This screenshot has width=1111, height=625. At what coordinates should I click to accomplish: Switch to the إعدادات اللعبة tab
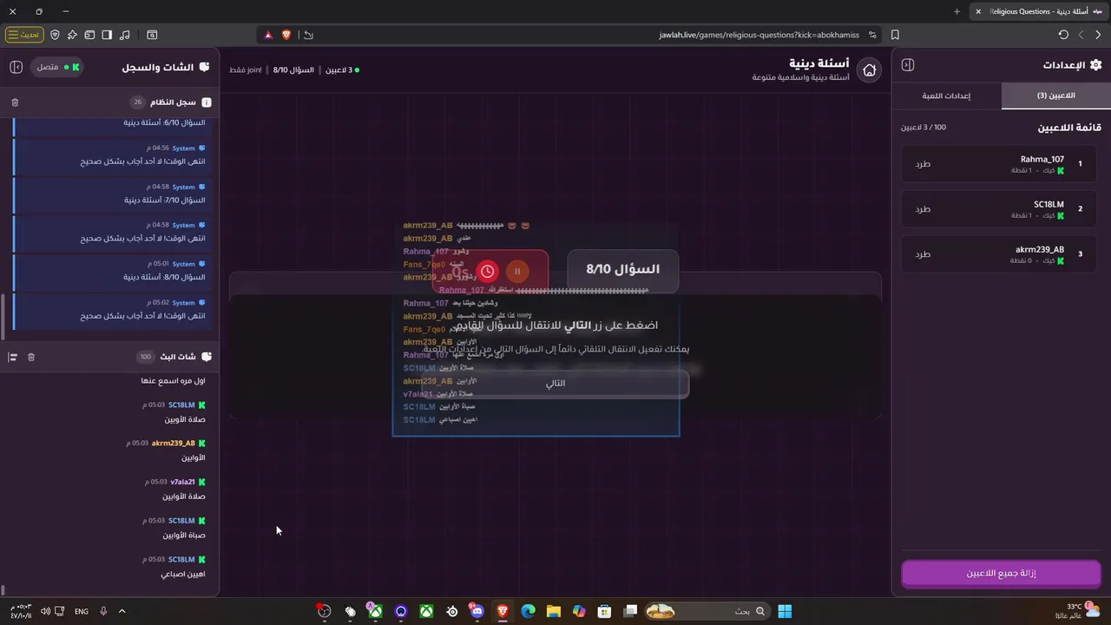tap(946, 95)
